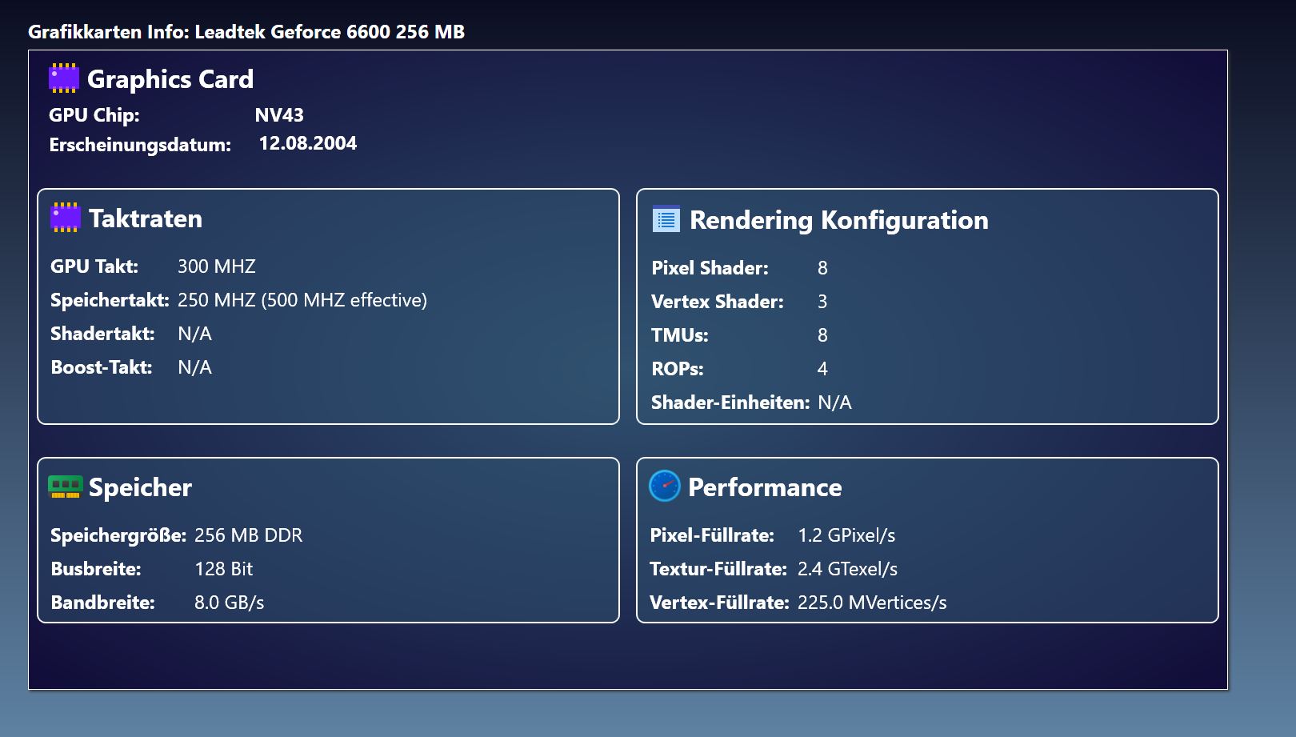
Task: Select the TMUs value 8
Action: tap(822, 335)
